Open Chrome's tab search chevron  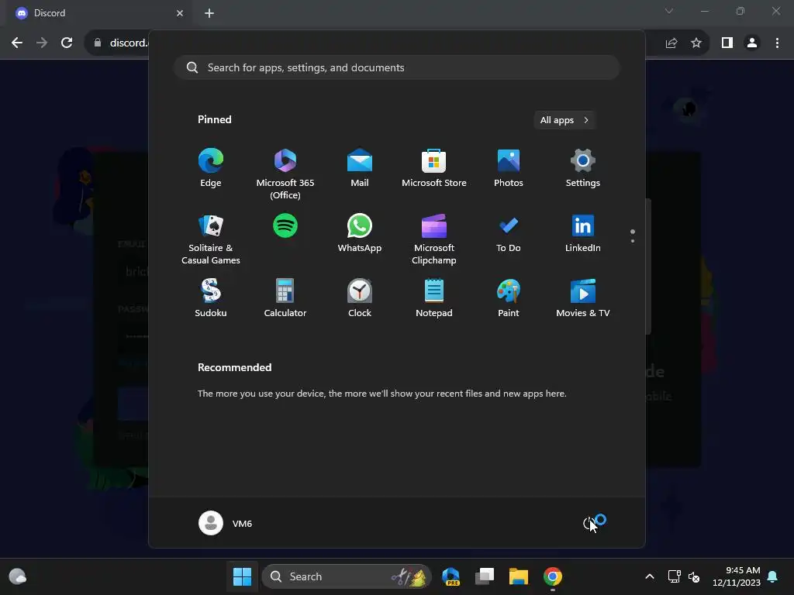tap(669, 11)
